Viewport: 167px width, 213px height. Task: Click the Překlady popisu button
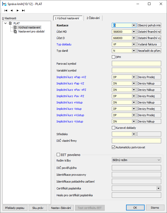(15, 208)
